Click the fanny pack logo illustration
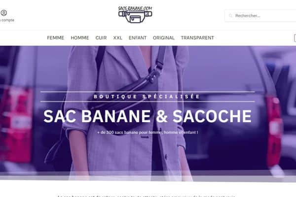This screenshot has width=296, height=197. (135, 17)
